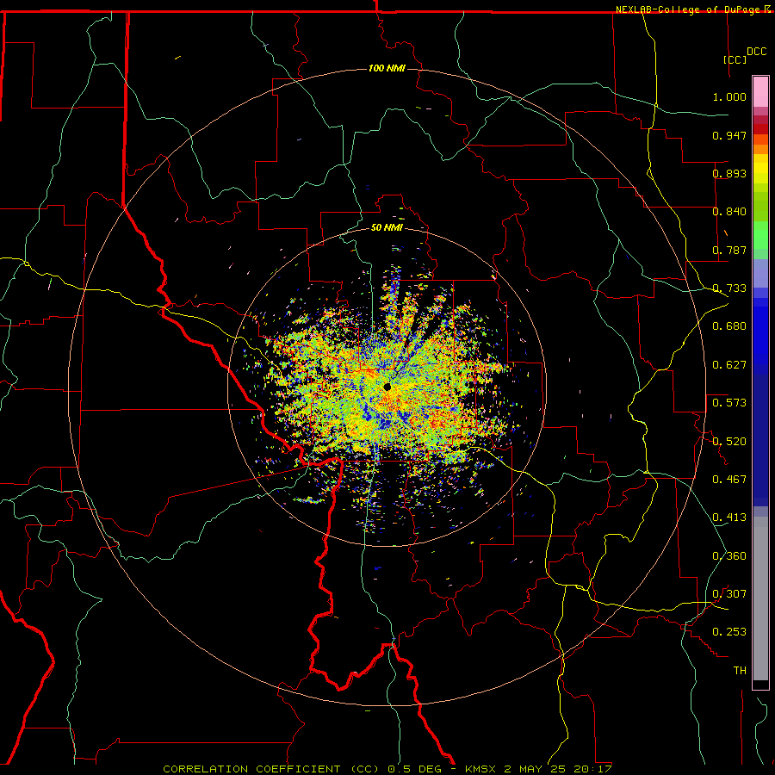Click the 0.520 legend value
775x775 pixels.
pos(729,442)
